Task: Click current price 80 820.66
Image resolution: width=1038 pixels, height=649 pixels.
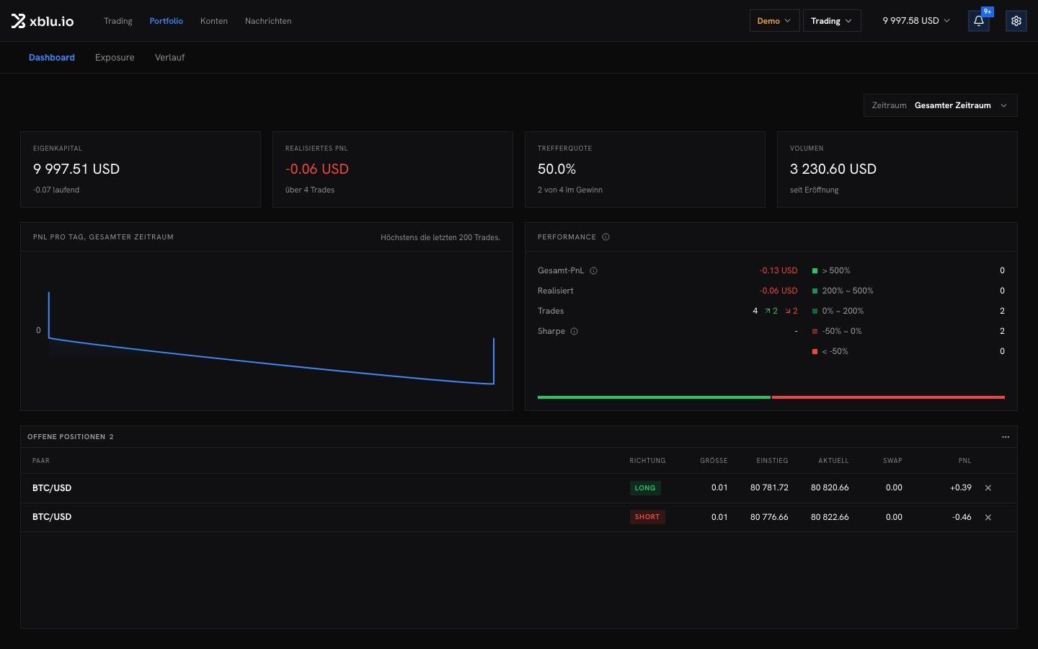Action: [830, 488]
